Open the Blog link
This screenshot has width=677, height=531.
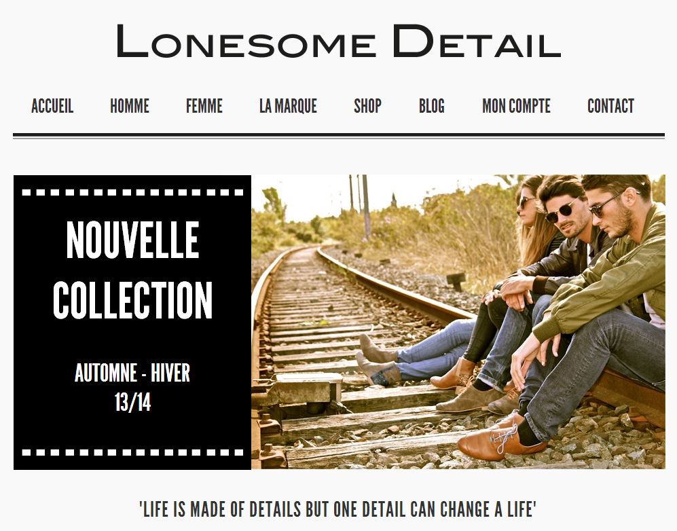[432, 106]
